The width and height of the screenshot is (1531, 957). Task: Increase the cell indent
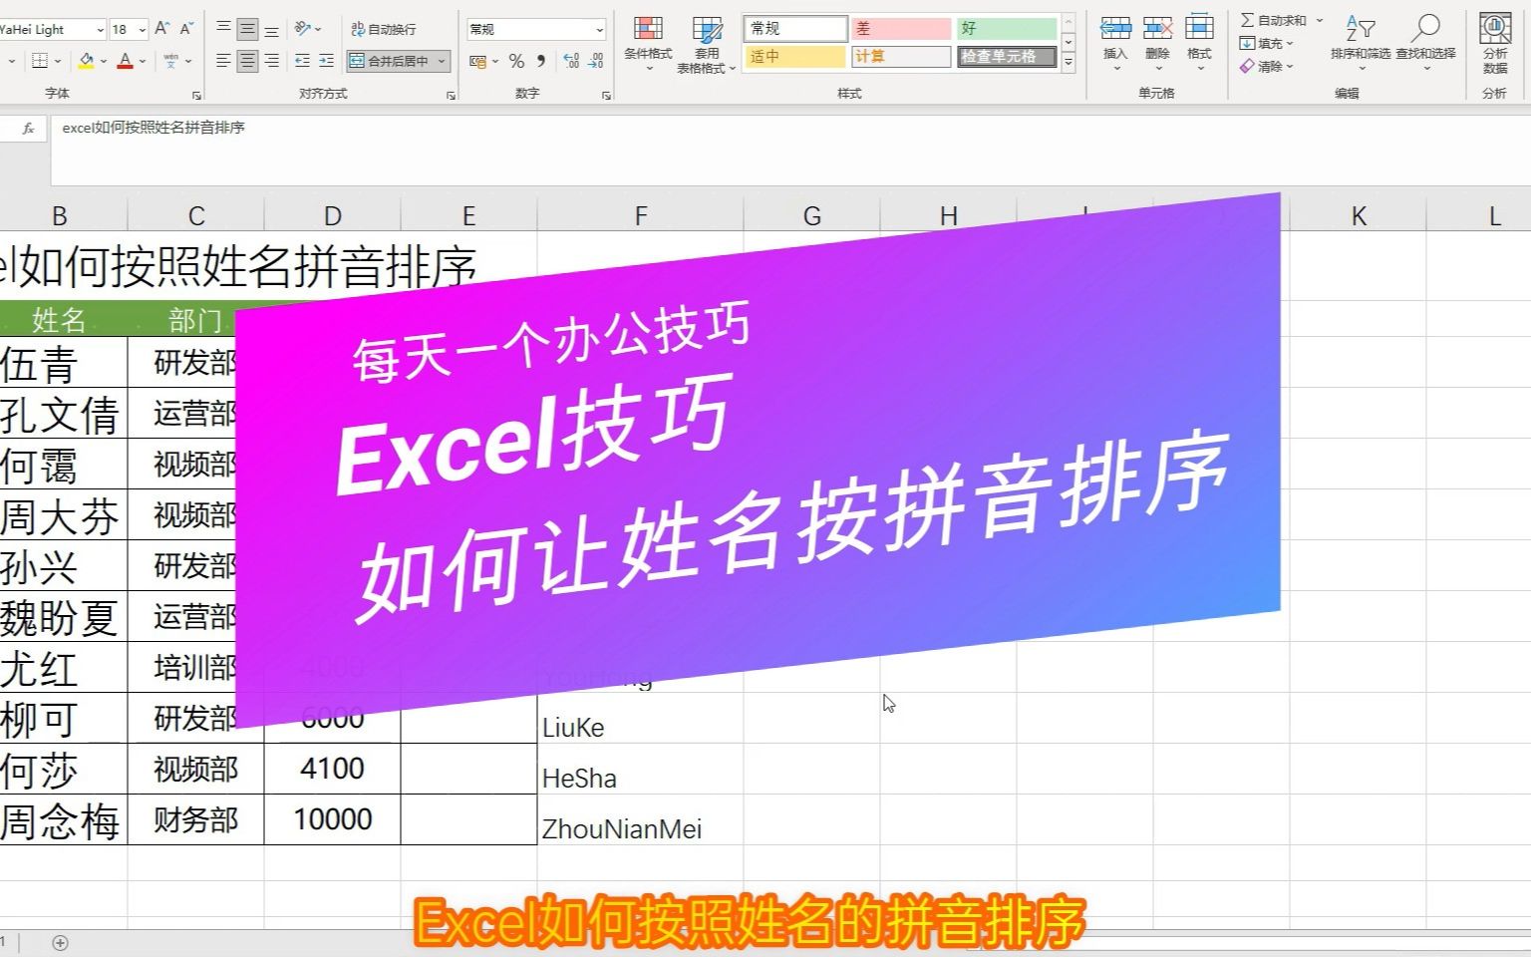326,61
